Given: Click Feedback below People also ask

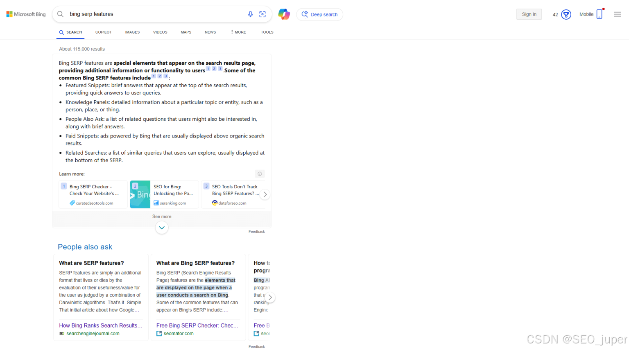Looking at the screenshot, I should (x=257, y=347).
